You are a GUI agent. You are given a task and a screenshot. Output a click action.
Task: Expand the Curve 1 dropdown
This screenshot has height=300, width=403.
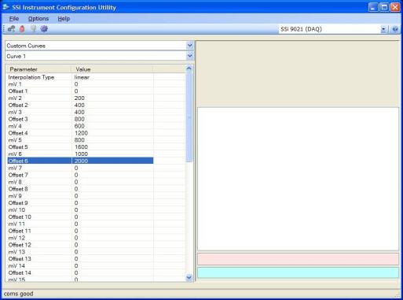click(190, 56)
